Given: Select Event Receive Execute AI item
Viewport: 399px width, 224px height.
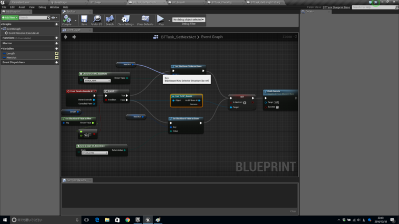Looking at the screenshot, I should [23, 33].
